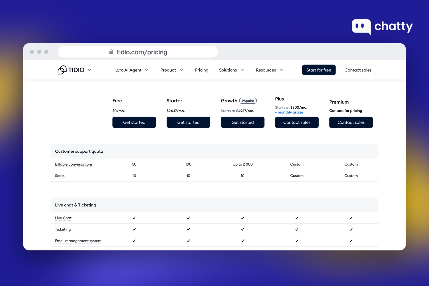Viewport: 429px width, 286px height.
Task: Click the 'Up to 2 000' conversations value
Action: 243,164
